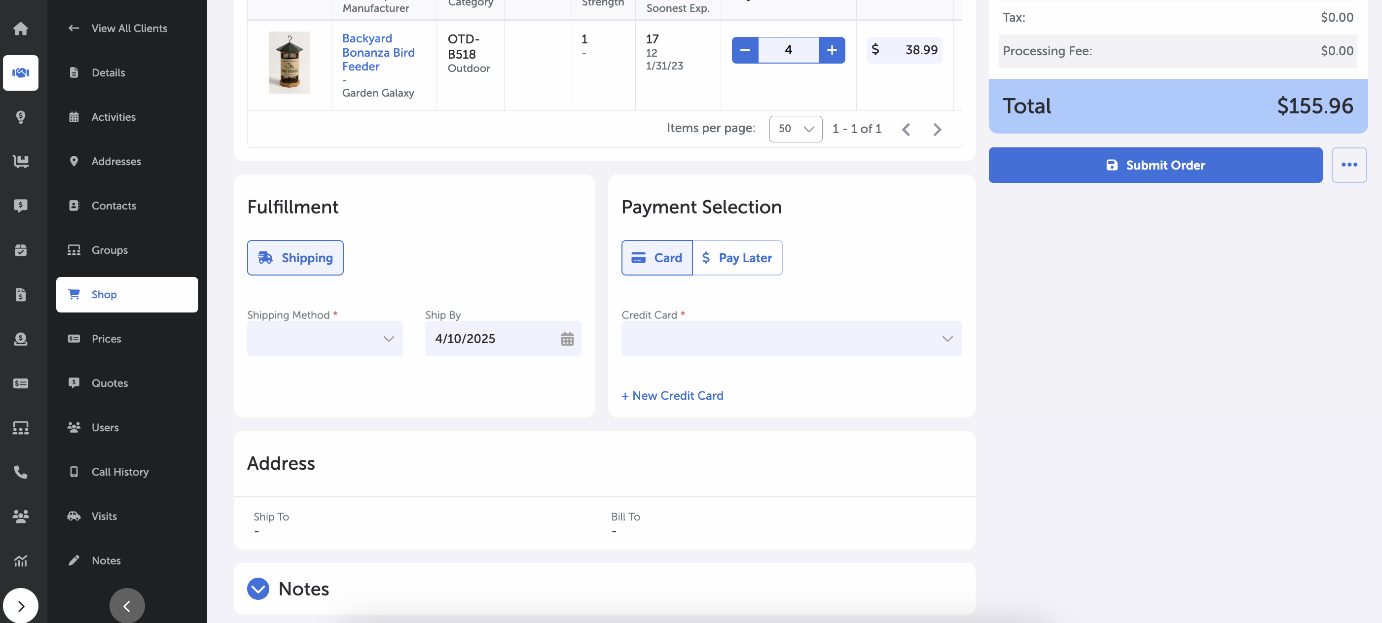Open the Credit Card dropdown
Viewport: 1382px width, 623px height.
[791, 339]
